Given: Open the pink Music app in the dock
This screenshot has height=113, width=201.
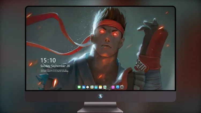Looking at the screenshot, I should 113,87.
